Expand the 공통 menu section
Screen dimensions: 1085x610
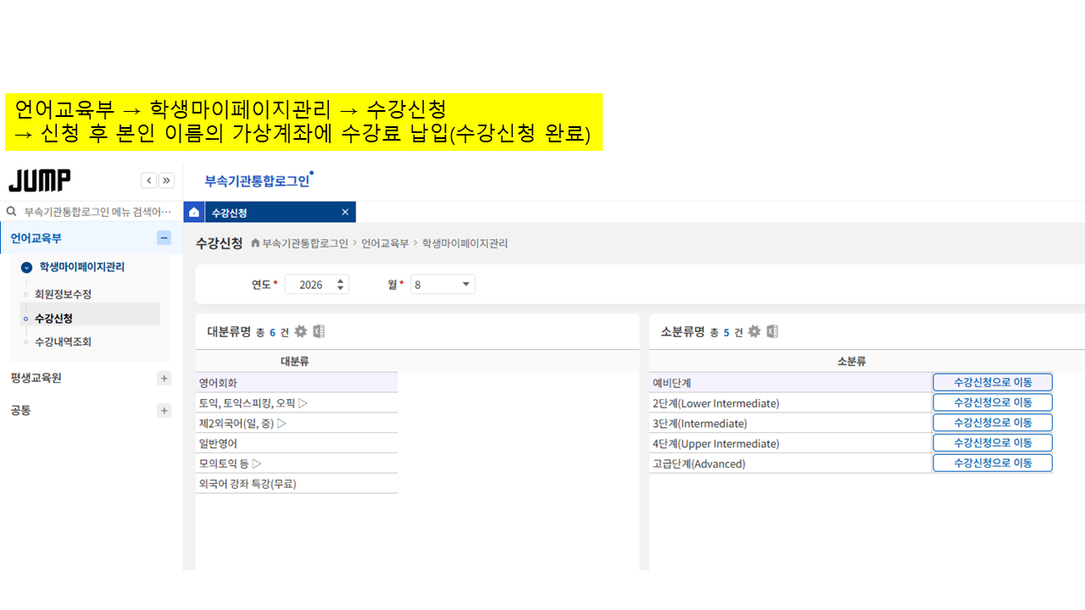pyautogui.click(x=164, y=410)
